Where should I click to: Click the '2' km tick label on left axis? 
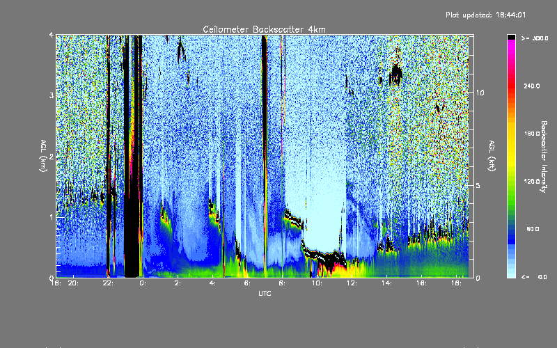52,157
